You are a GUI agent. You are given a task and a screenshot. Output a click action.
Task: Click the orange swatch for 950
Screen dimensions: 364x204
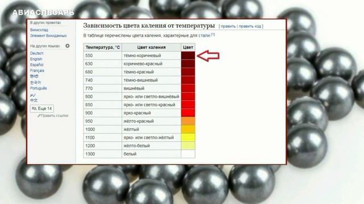pos(188,121)
